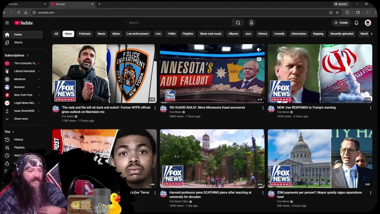Open more options for the Harvard professor video
Image resolution: width=380 pixels, height=214 pixels.
[x=263, y=193]
